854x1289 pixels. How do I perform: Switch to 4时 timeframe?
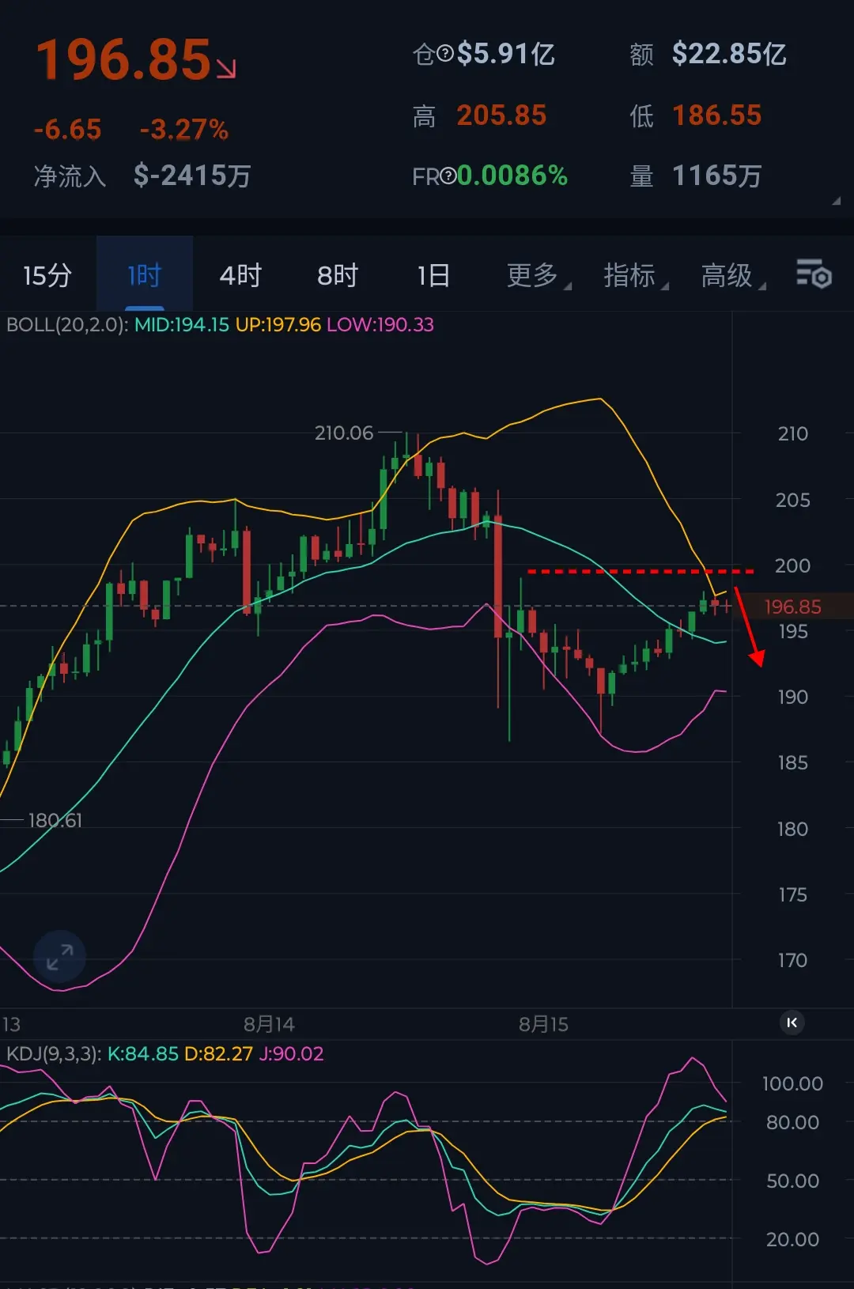240,275
